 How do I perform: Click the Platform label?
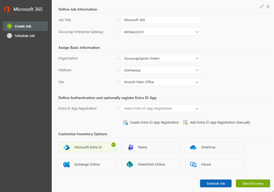(x=65, y=70)
